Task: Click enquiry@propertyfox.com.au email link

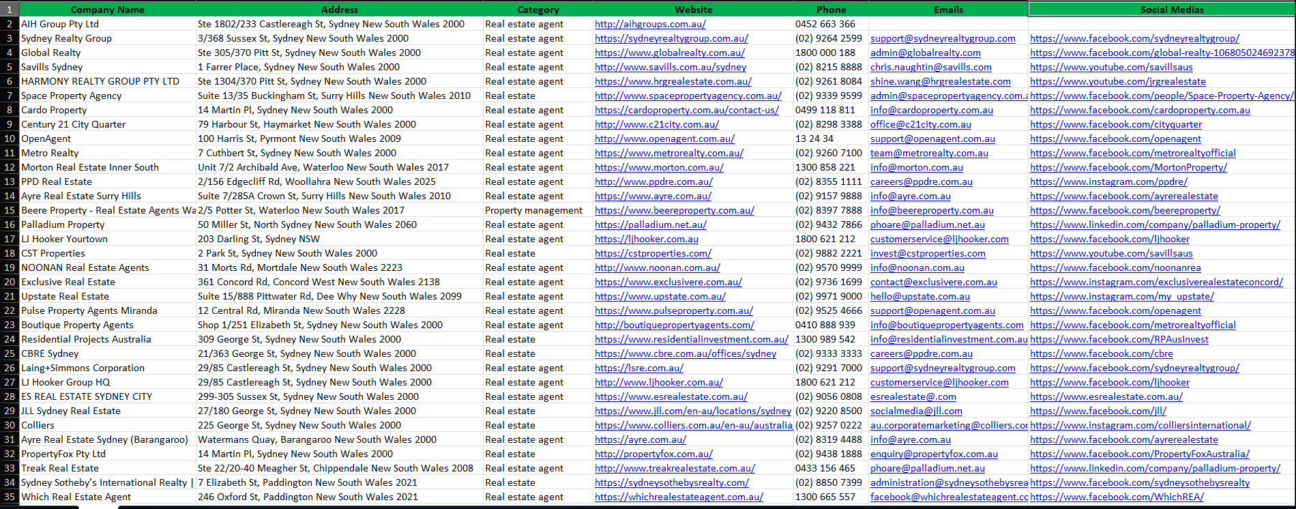Action: point(934,454)
